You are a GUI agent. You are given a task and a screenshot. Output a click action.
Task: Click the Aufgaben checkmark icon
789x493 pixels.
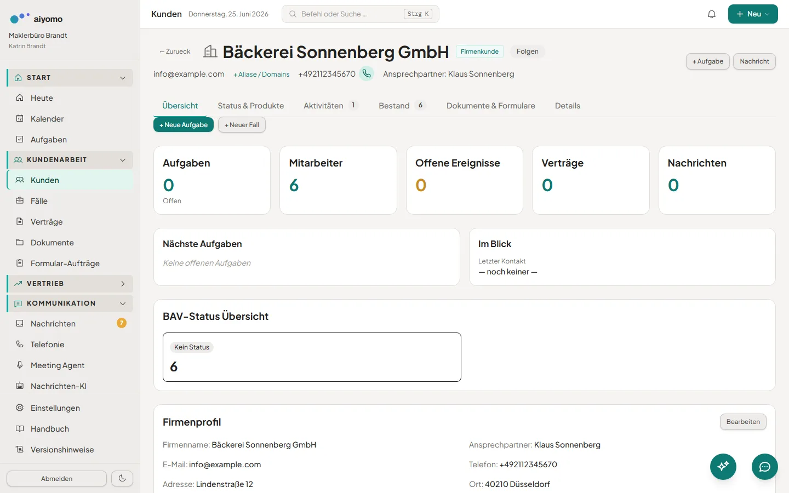point(20,139)
